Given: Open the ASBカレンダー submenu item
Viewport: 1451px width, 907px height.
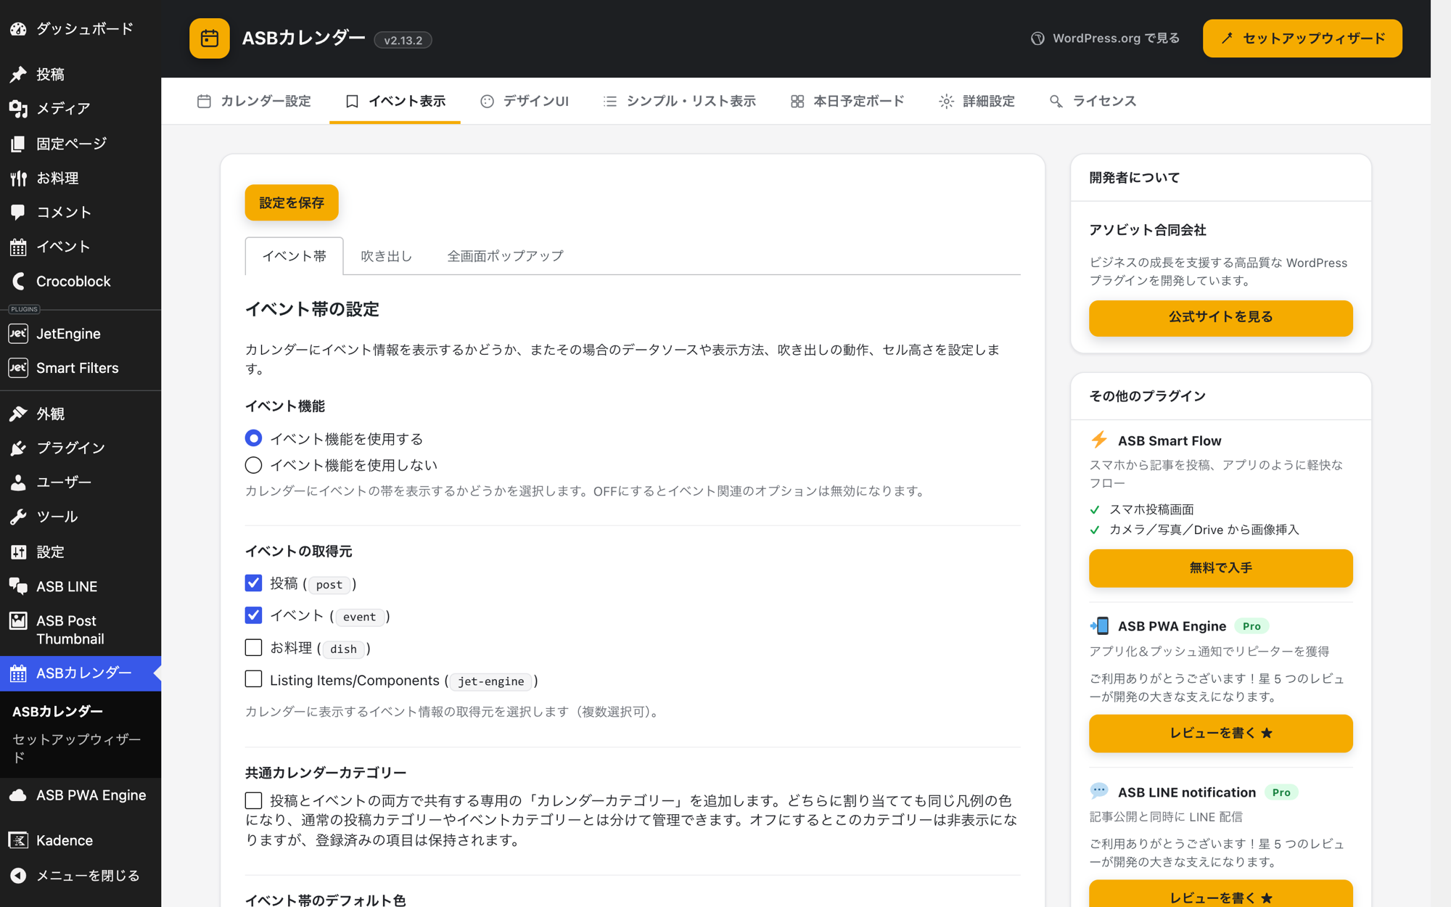Looking at the screenshot, I should point(57,711).
